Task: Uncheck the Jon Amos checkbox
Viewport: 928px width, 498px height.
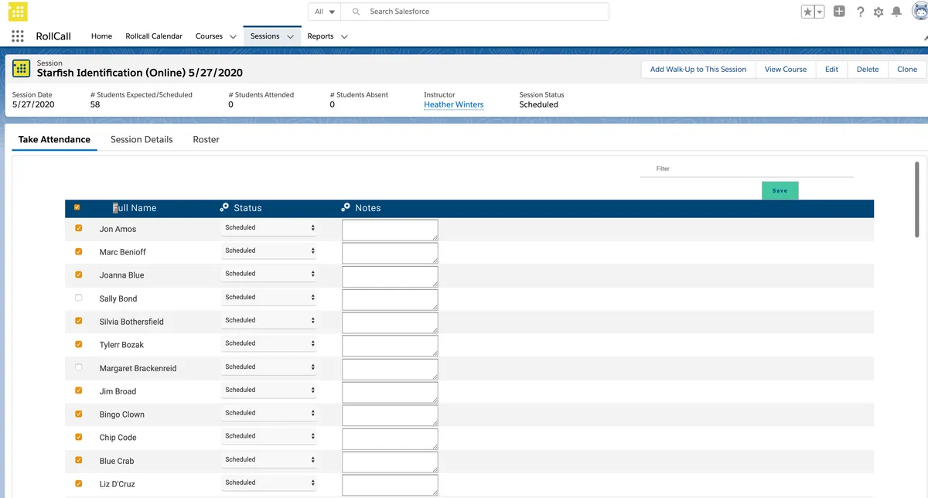Action: click(79, 228)
